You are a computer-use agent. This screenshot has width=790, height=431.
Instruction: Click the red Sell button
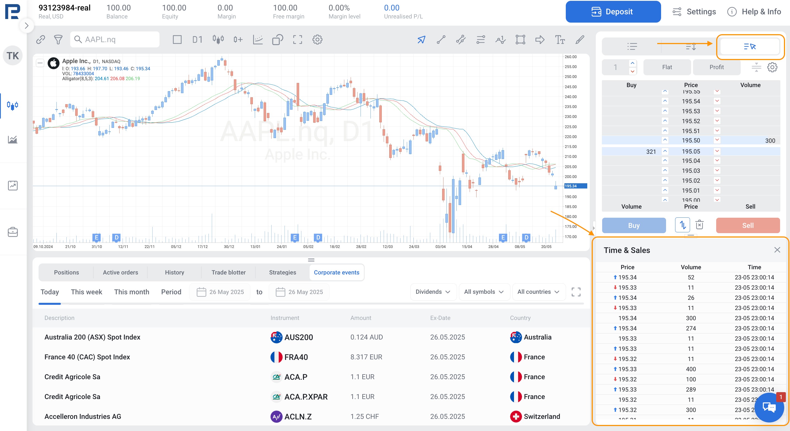pyautogui.click(x=748, y=225)
